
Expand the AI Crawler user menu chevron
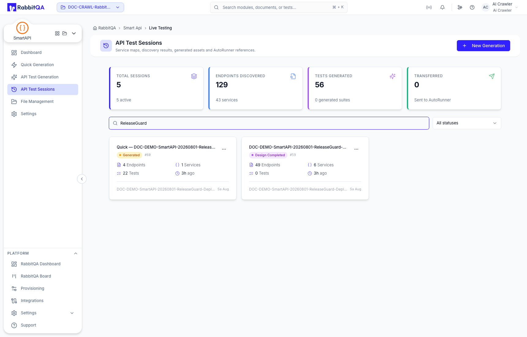(517, 7)
